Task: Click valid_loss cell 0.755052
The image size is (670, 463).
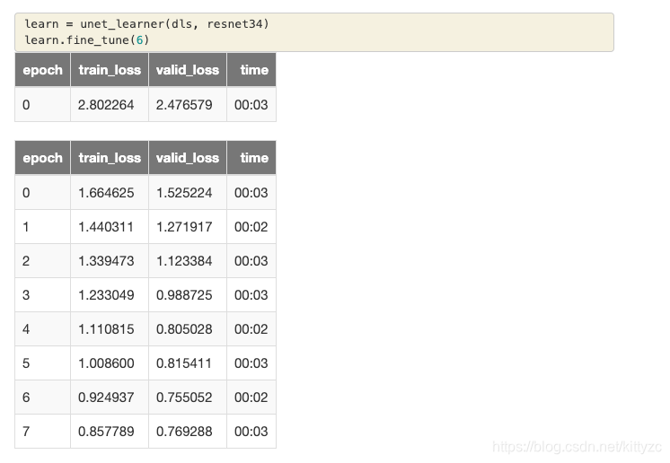Action: click(188, 397)
